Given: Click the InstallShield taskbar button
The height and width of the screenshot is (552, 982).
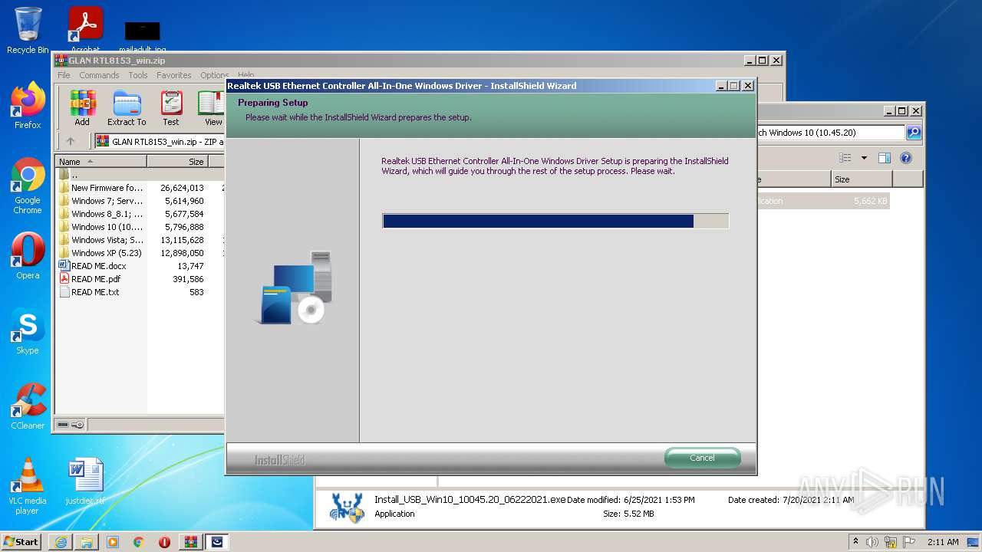Looking at the screenshot, I should pyautogui.click(x=217, y=542).
